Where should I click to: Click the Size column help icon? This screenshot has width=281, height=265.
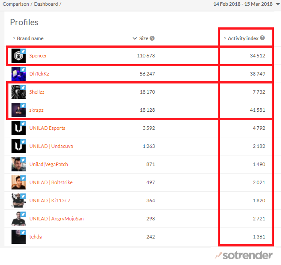pyautogui.click(x=152, y=38)
